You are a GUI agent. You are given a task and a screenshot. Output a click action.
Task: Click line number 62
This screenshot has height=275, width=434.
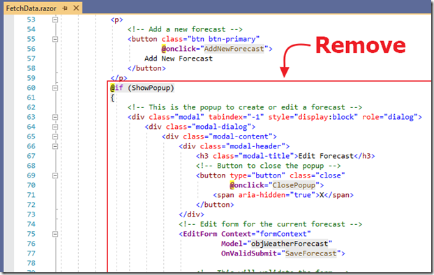[x=31, y=107]
